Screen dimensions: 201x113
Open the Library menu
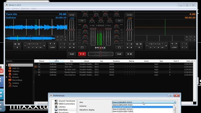pos(15,8)
